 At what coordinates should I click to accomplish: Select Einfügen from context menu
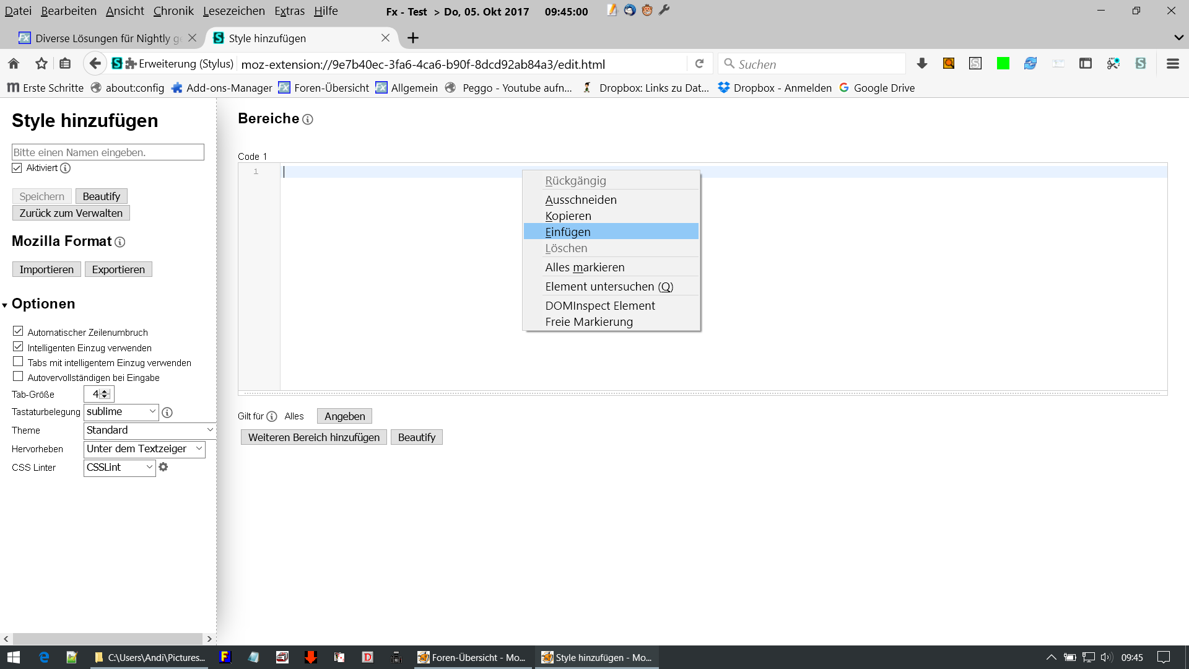[x=568, y=232]
